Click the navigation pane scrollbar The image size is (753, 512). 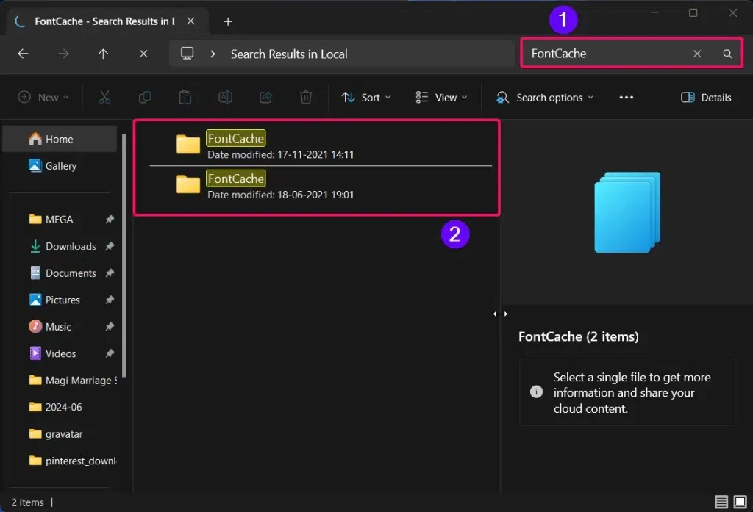(124, 256)
